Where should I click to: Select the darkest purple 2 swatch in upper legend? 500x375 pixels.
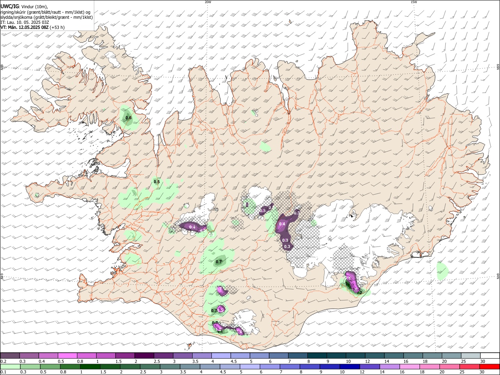[144, 355]
